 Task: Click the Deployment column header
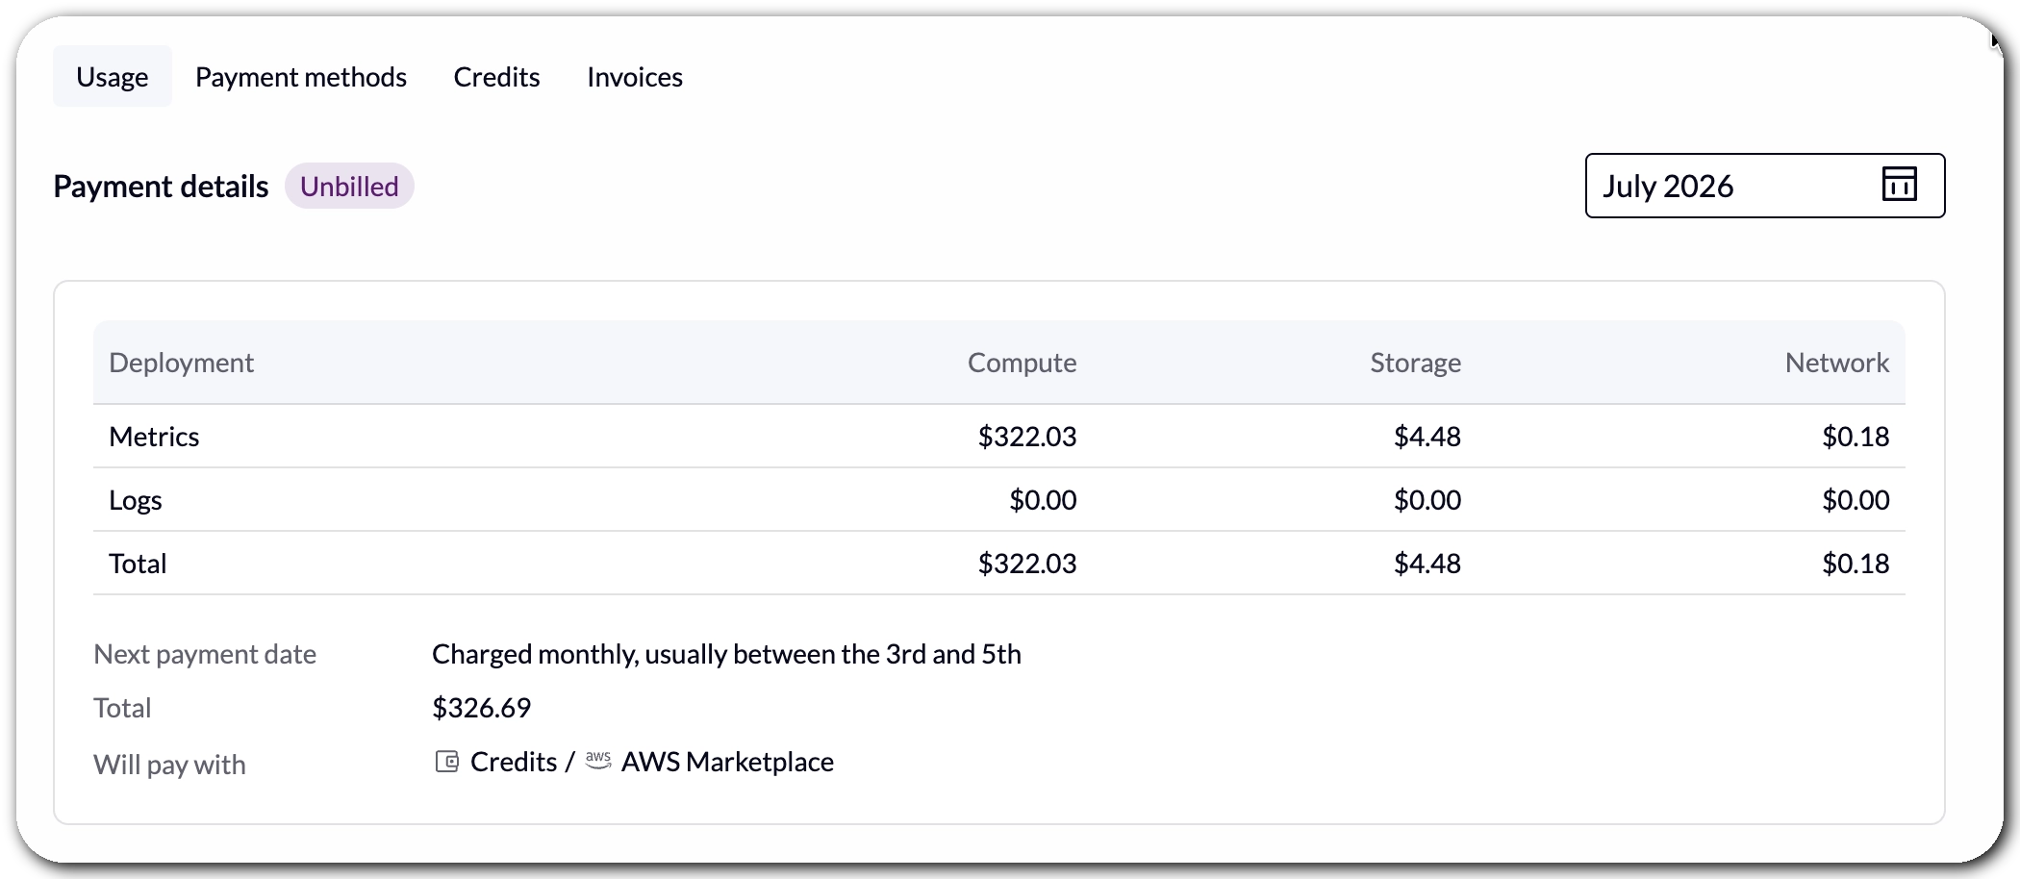point(181,363)
